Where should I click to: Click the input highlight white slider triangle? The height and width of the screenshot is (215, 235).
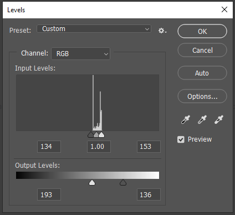(101, 134)
